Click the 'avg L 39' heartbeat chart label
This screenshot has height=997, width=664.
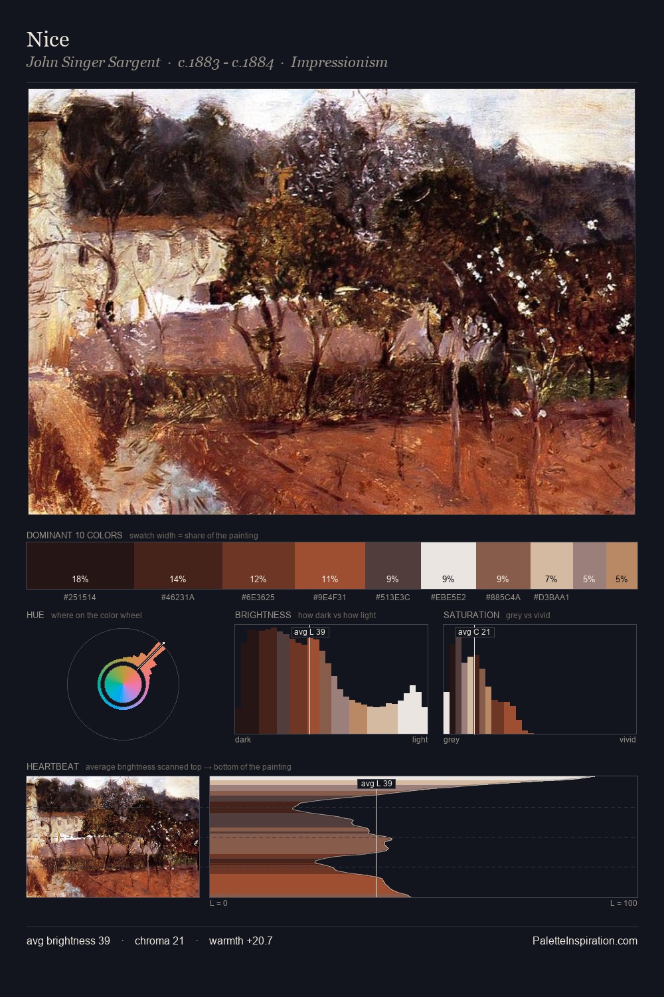point(376,784)
